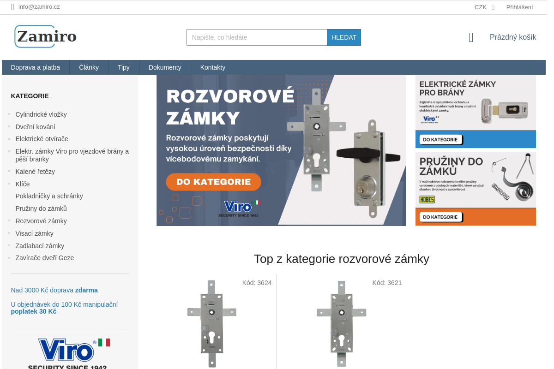
Task: Expand the Visací zámky category arrow
Action: tap(9, 233)
